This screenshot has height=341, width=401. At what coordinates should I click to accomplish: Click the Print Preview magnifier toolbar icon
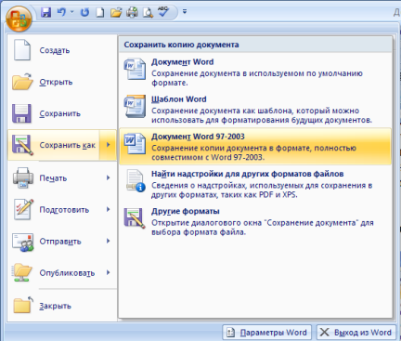tap(148, 12)
